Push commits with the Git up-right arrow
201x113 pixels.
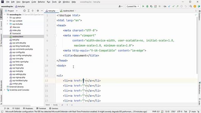point(177,6)
